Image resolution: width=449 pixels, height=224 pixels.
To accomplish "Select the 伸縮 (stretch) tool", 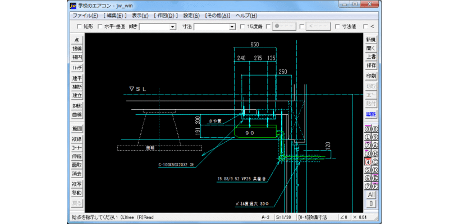I will (77, 157).
